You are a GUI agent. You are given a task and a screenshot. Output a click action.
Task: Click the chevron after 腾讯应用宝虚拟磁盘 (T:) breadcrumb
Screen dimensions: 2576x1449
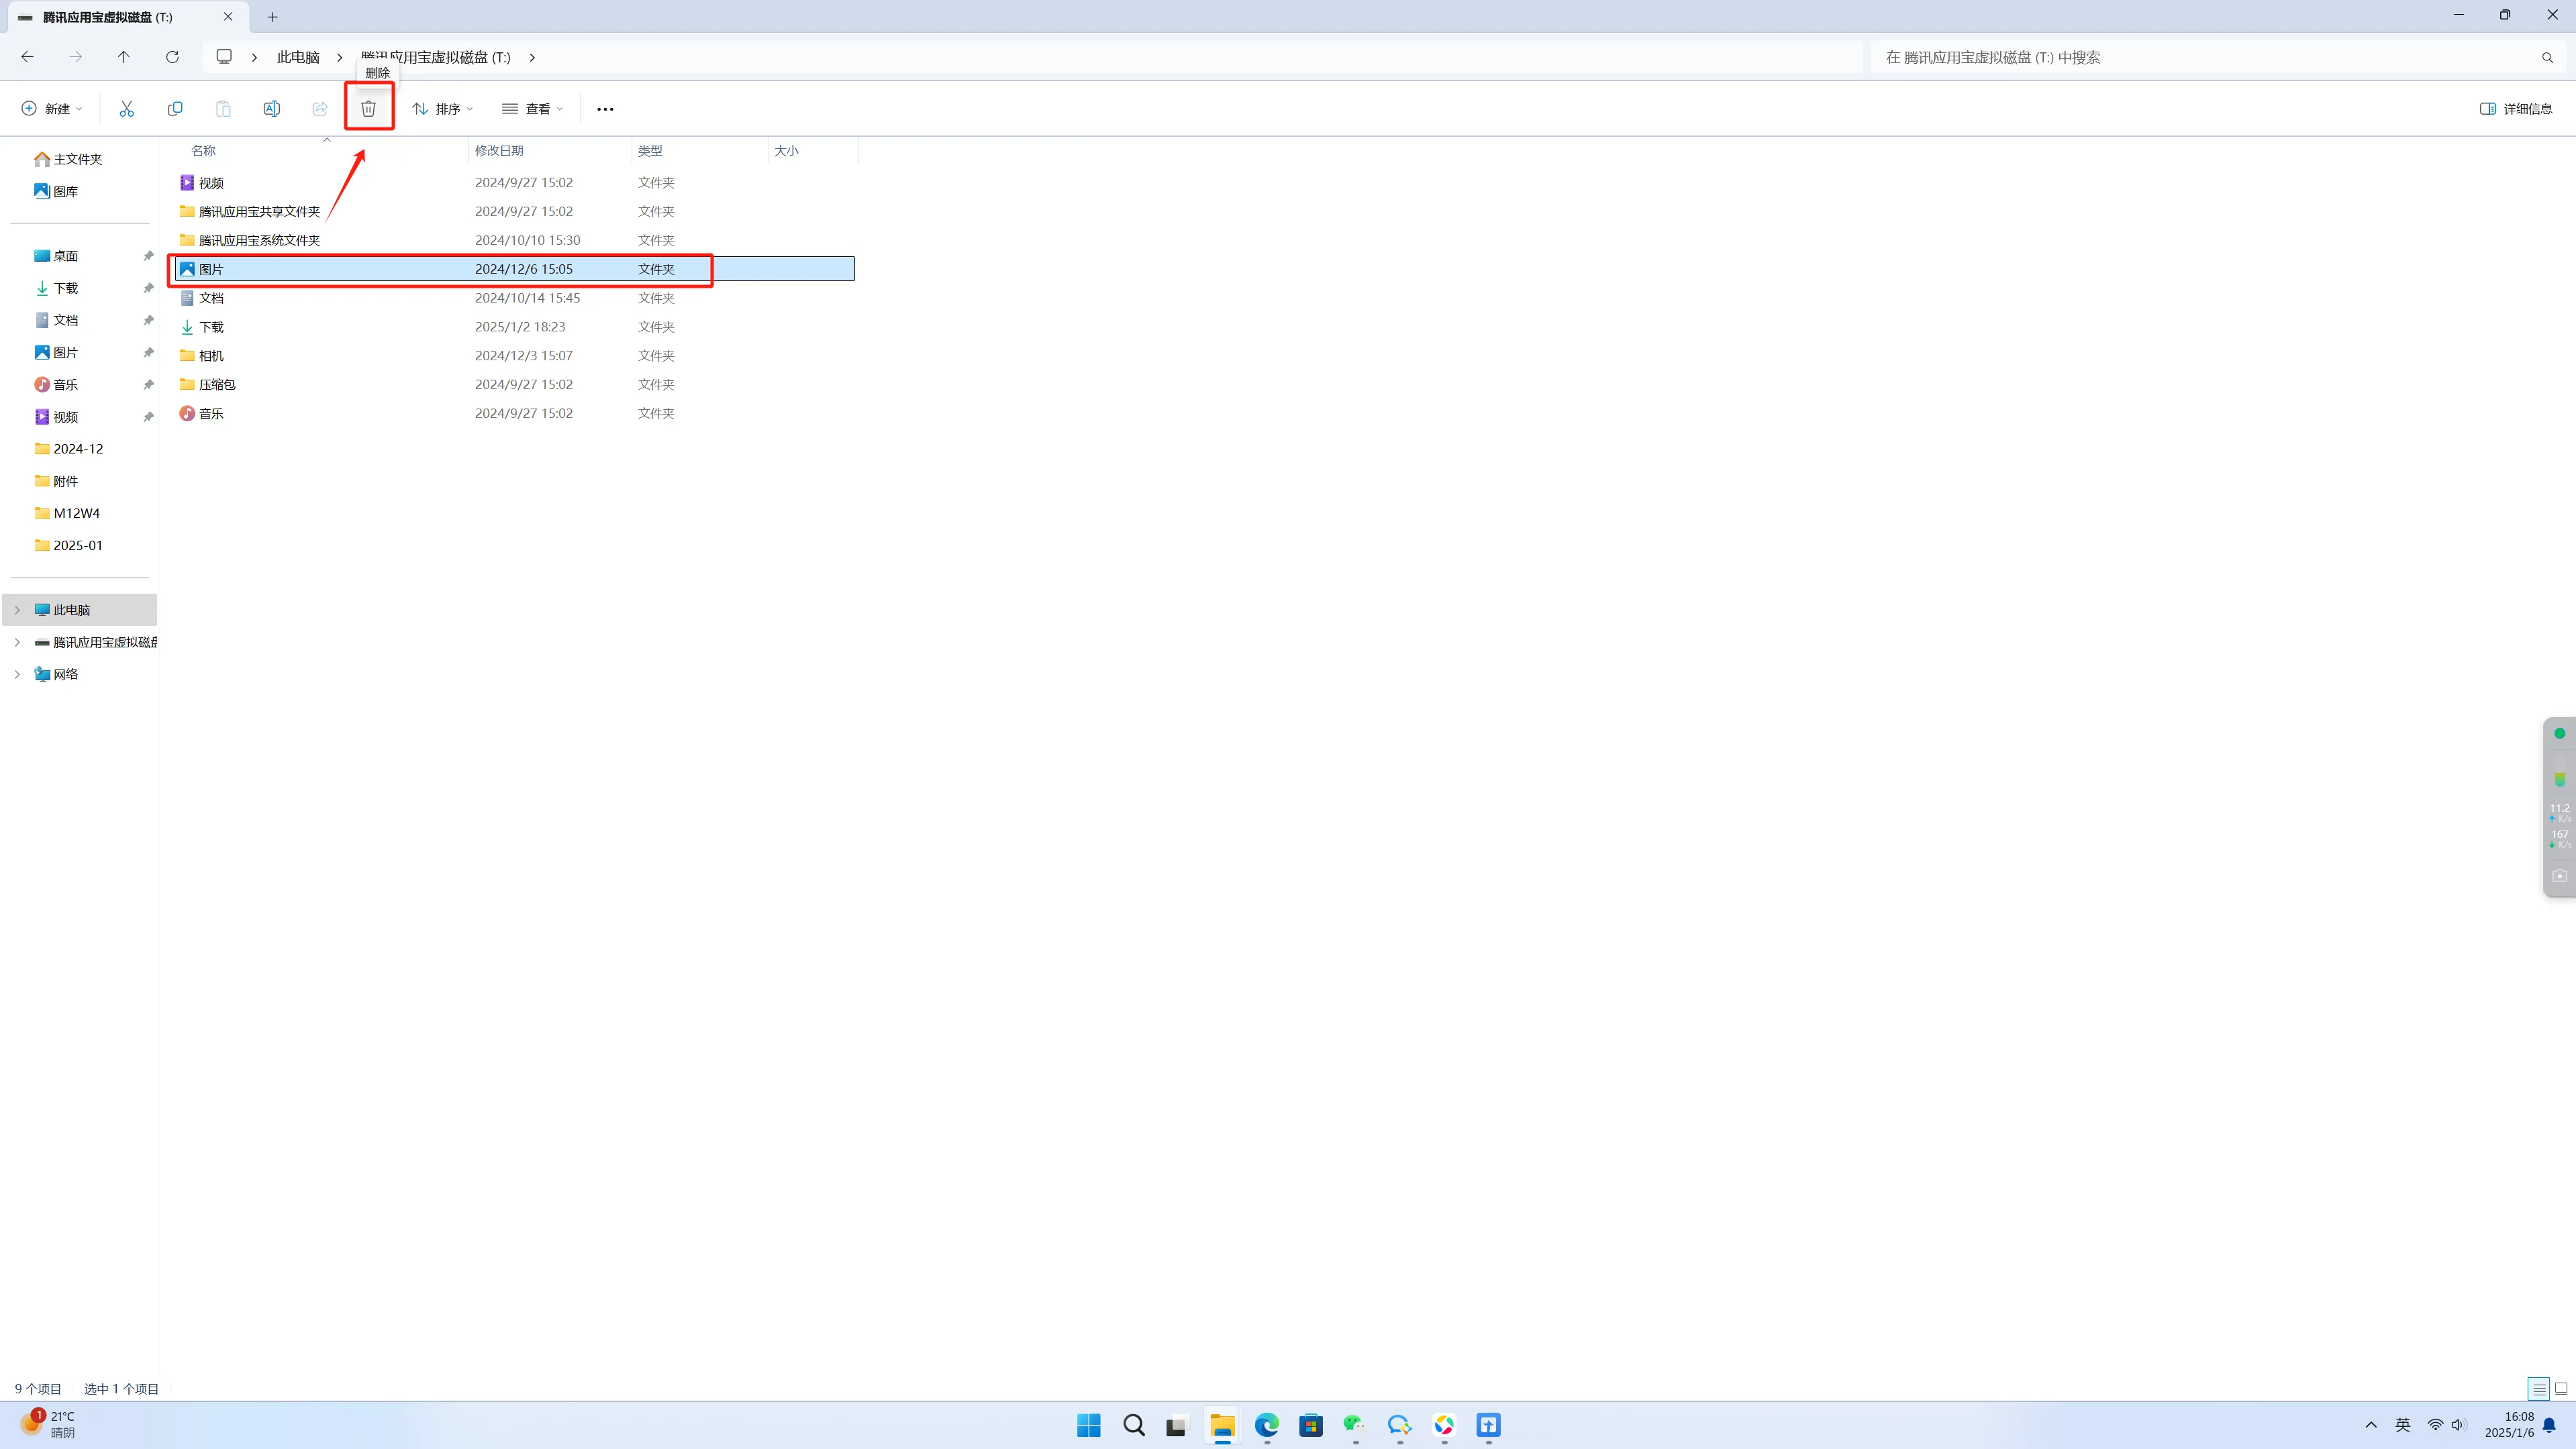point(532,57)
